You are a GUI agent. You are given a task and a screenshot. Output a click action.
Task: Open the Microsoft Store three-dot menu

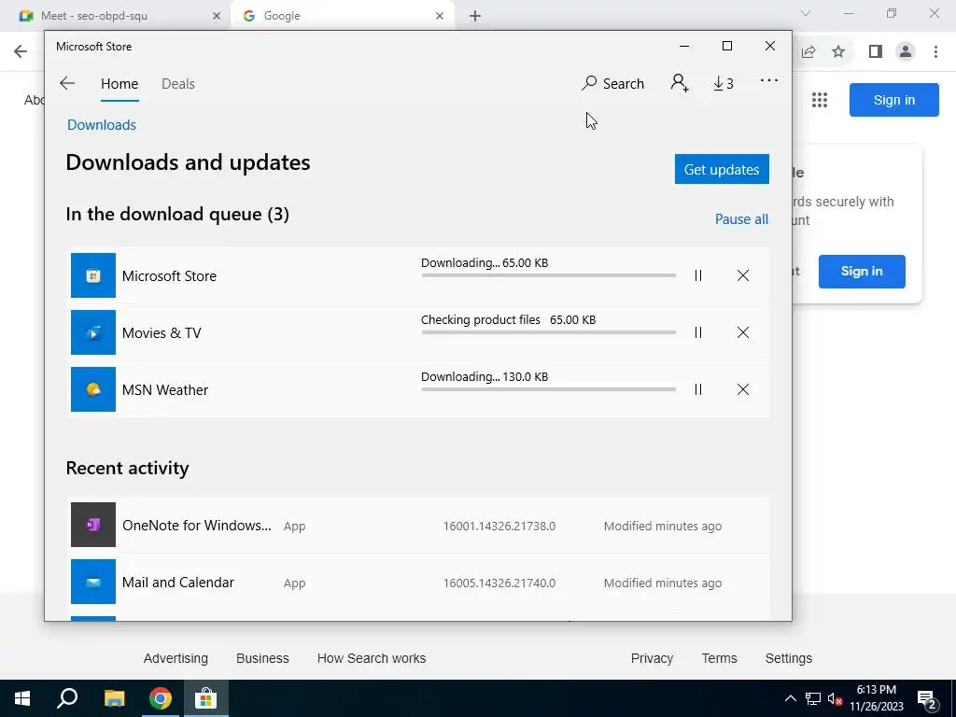click(769, 80)
